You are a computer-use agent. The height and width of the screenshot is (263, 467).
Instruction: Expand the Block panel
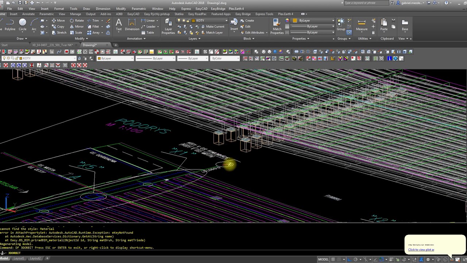pyautogui.click(x=249, y=38)
